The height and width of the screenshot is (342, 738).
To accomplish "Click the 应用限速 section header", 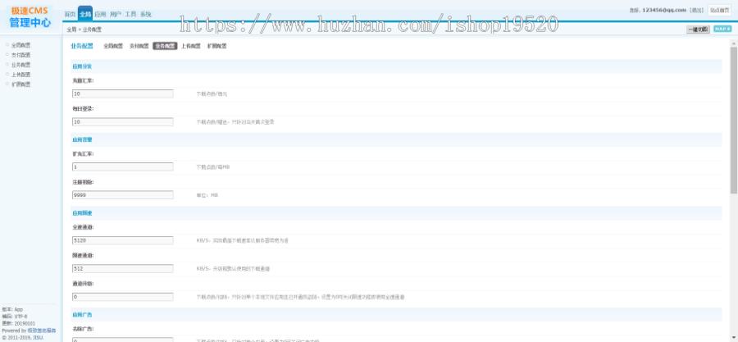I will coord(82,213).
